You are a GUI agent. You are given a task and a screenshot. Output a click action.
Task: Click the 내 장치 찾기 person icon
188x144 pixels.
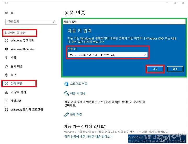[7, 92]
